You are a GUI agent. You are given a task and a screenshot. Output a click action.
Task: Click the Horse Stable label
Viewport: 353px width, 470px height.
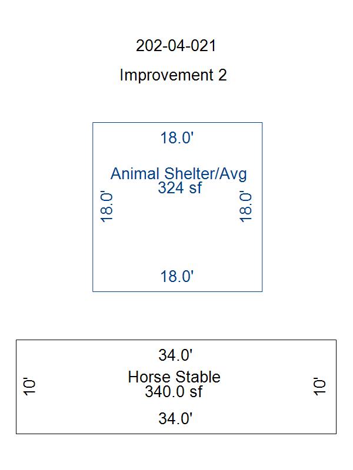coord(174,377)
